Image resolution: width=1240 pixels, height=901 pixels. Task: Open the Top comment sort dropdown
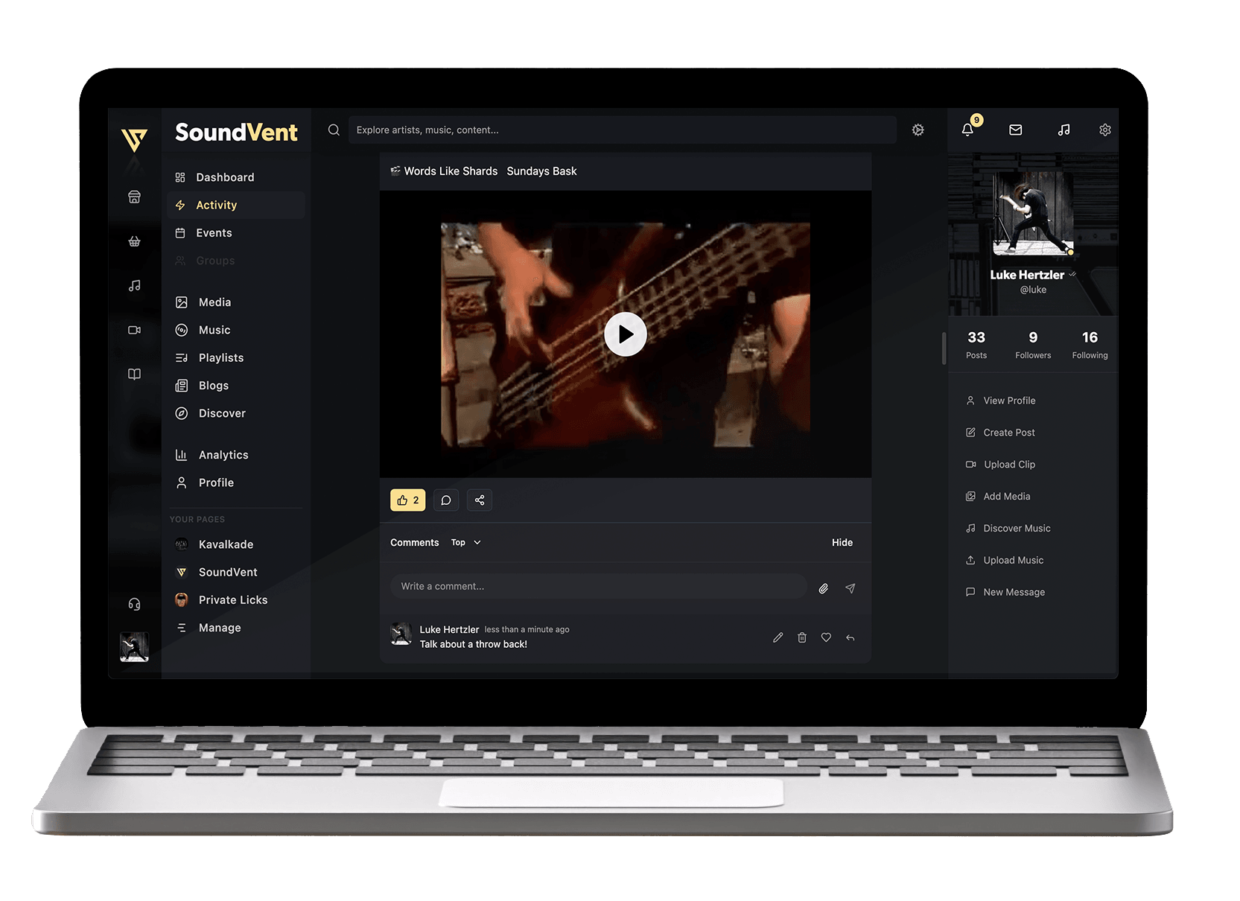465,542
